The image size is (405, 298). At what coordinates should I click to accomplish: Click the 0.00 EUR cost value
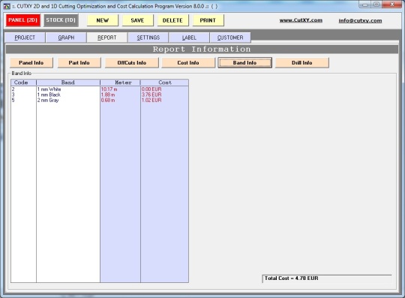pyautogui.click(x=151, y=89)
